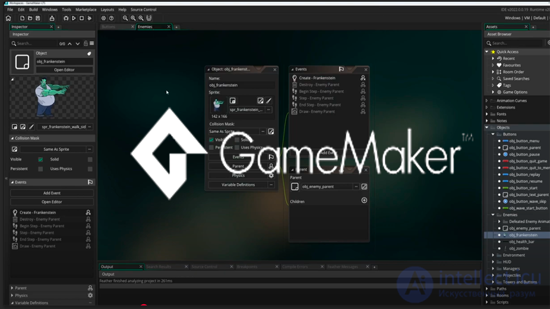Jump to next Inspector search result
This screenshot has height=309, width=550.
pos(78,43)
